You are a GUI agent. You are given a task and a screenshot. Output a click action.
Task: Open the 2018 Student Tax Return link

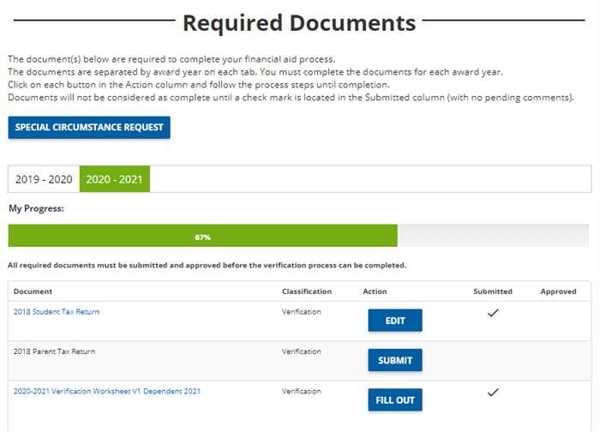point(57,312)
